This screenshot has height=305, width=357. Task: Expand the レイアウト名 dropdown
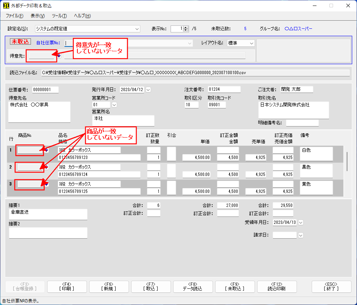point(251,43)
